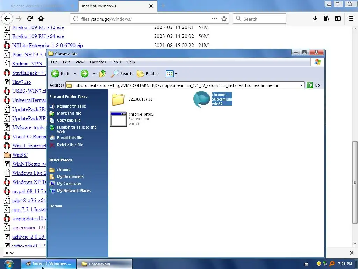Open NTLite.Enterprise.1.8.0.6790.zip link
The height and width of the screenshot is (269, 358).
(48, 46)
